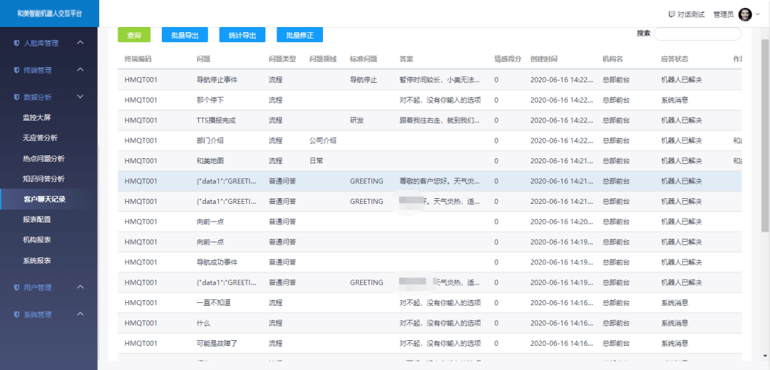
Task: Click the green 查询 button
Action: 134,35
